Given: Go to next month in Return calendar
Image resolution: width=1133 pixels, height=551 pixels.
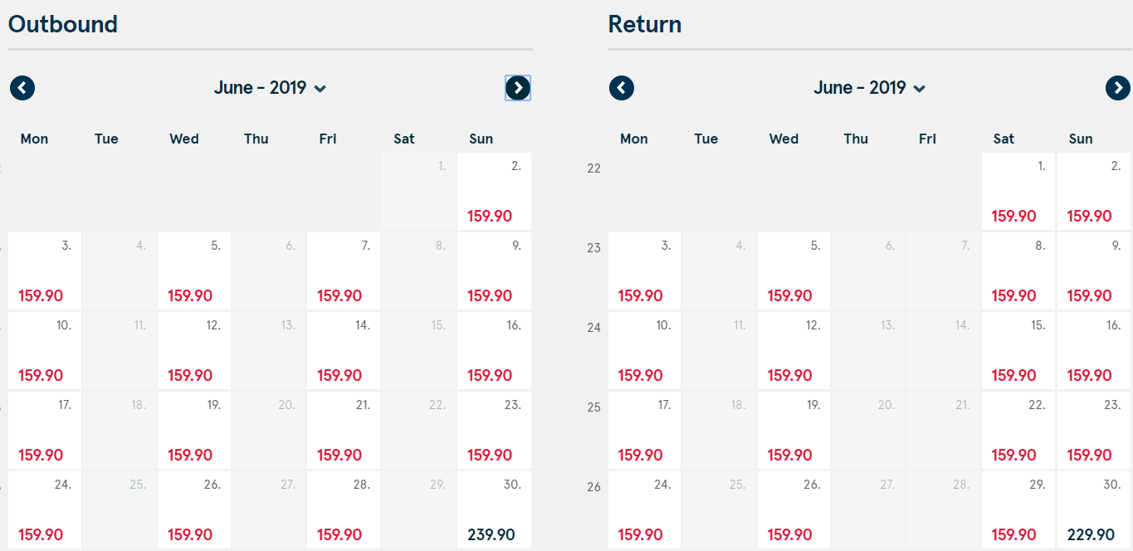Looking at the screenshot, I should point(1118,87).
